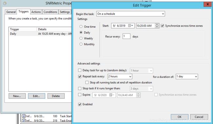Image resolution: width=213 pixels, height=124 pixels.
Task: Tick the Expire checkbox
Action: (x=80, y=94)
